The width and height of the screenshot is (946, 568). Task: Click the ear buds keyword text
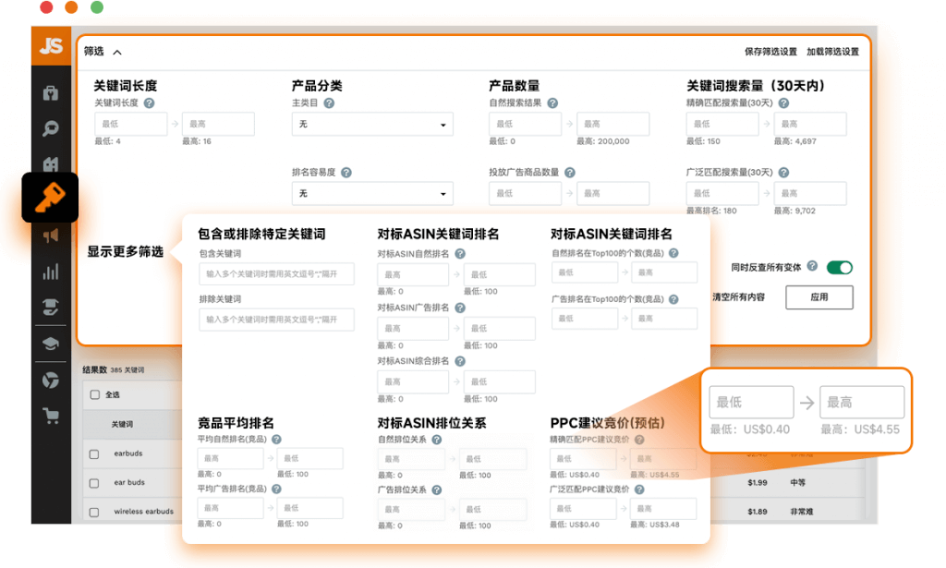click(x=129, y=482)
